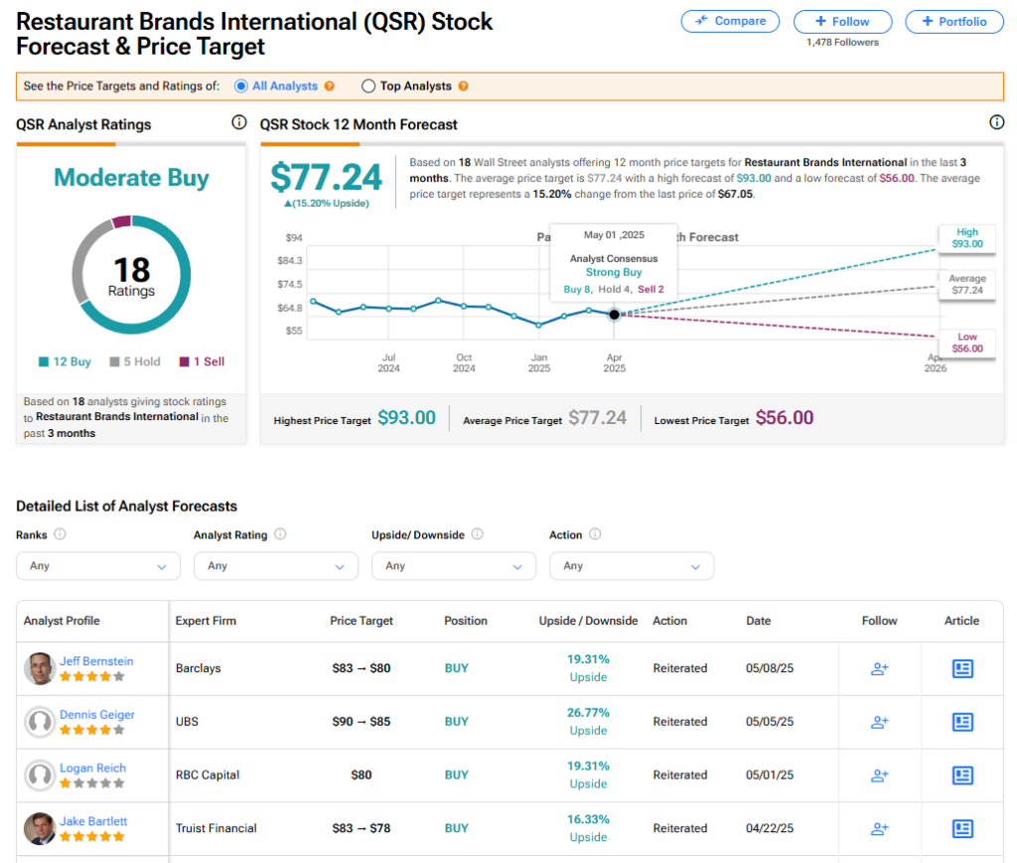Click Dennis Geiger's star rating
The height and width of the screenshot is (863, 1017).
(x=92, y=730)
